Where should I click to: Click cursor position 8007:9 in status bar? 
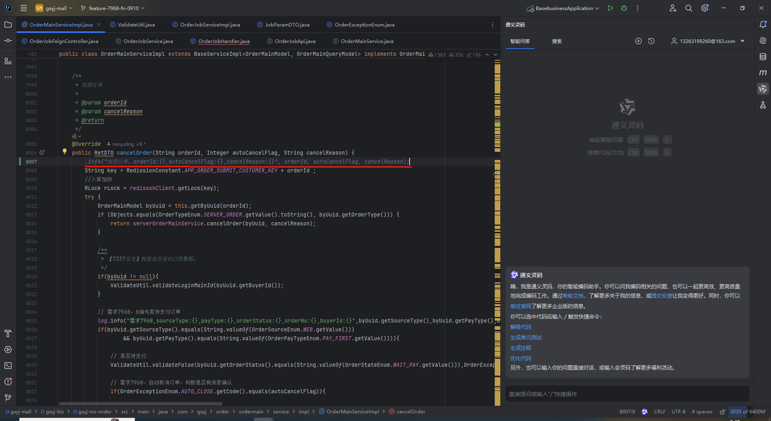click(627, 412)
